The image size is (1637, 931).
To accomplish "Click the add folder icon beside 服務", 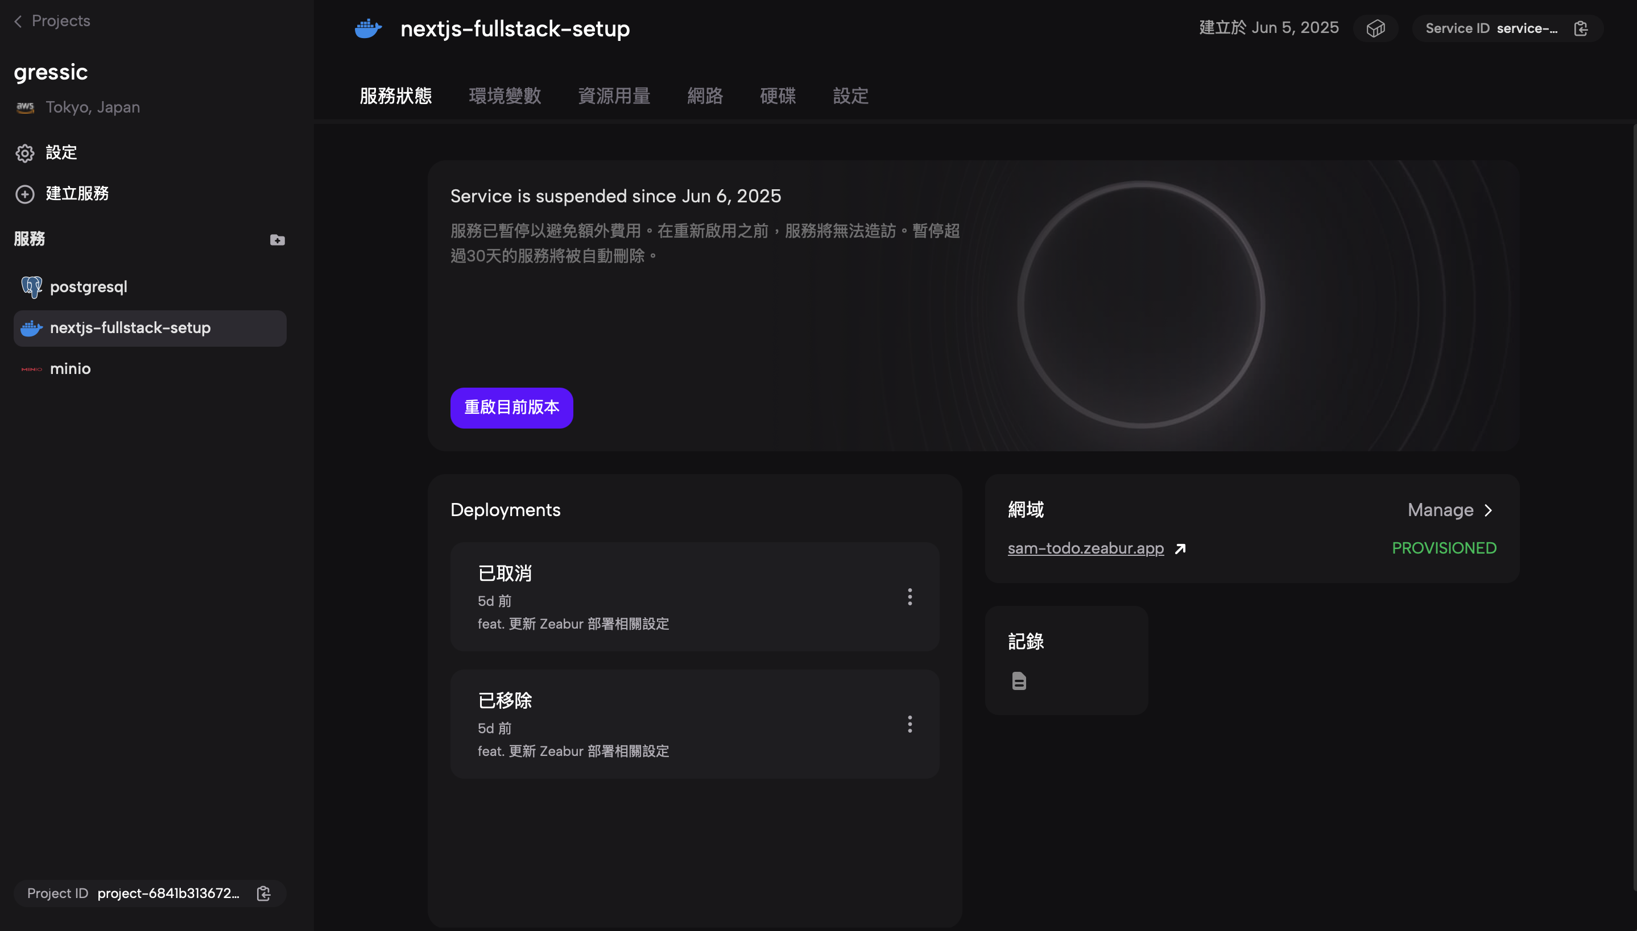I will 277,240.
